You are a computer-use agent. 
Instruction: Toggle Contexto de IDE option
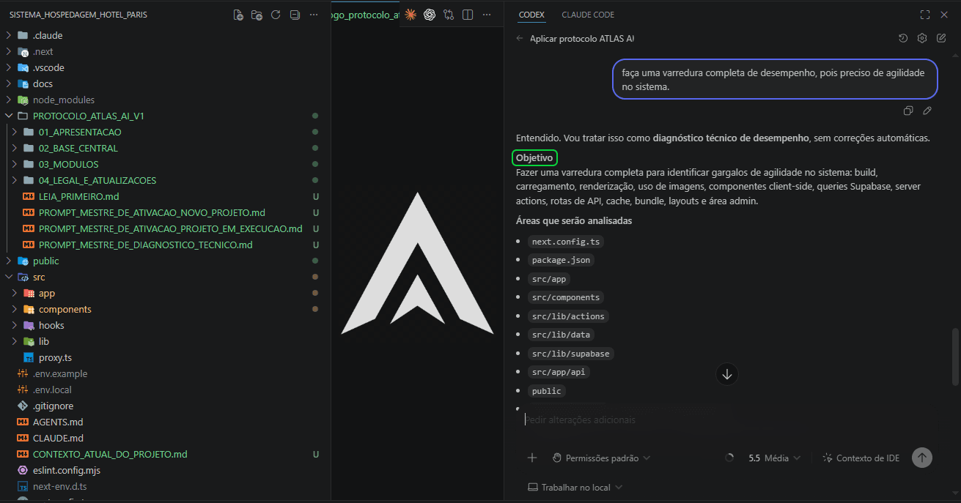click(861, 458)
